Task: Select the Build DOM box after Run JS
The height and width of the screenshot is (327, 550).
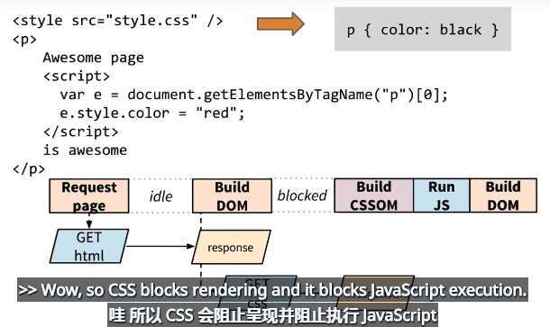Action: coord(503,195)
